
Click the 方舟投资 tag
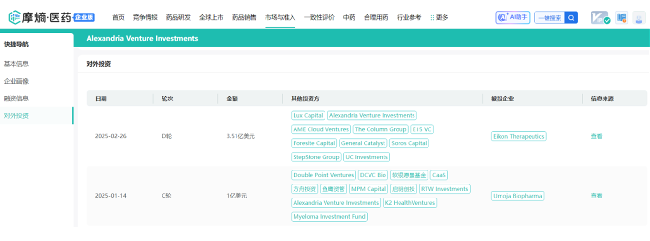[305, 189]
